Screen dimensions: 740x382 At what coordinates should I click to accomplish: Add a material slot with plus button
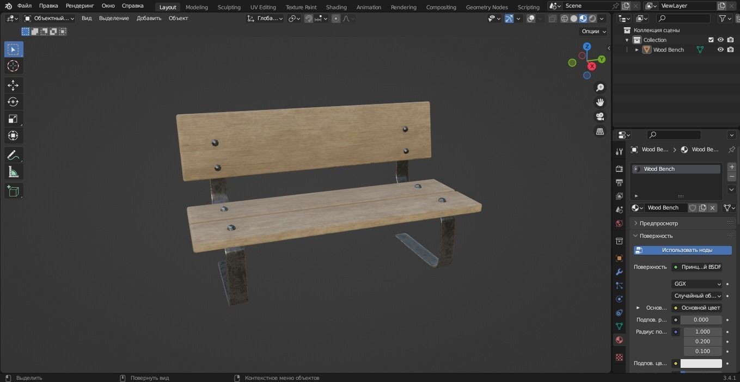732,167
